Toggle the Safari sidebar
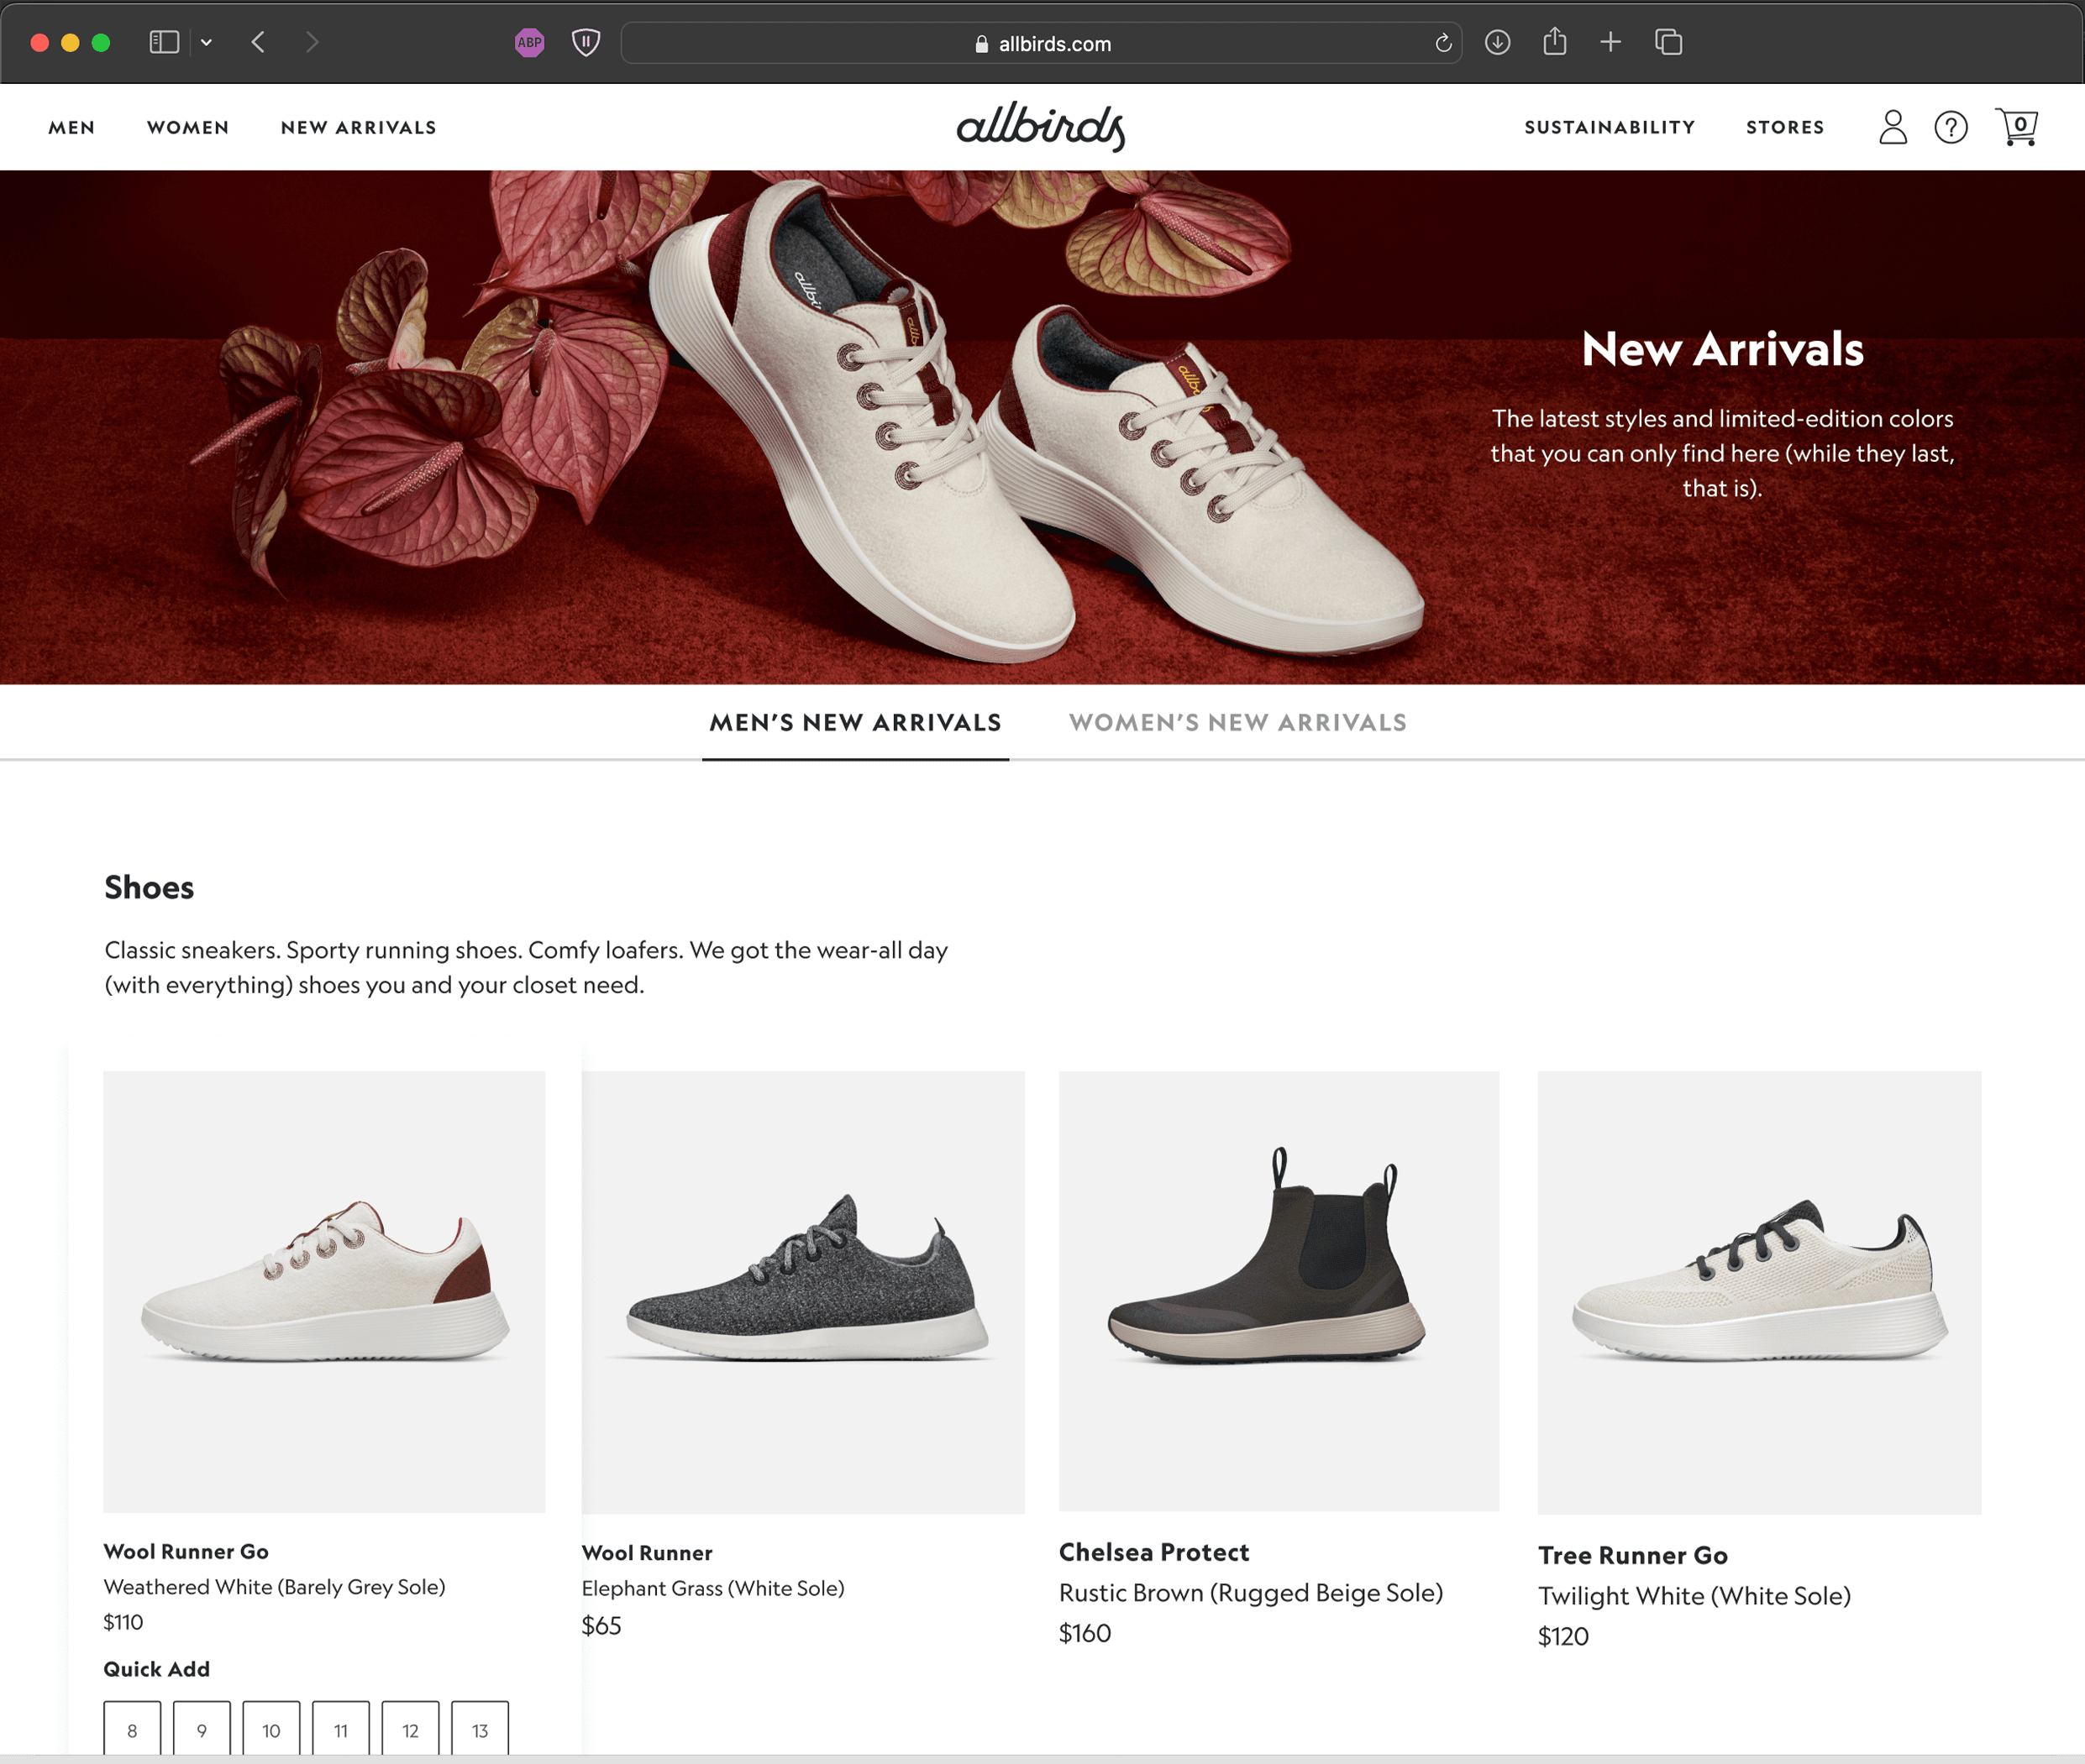 (164, 42)
